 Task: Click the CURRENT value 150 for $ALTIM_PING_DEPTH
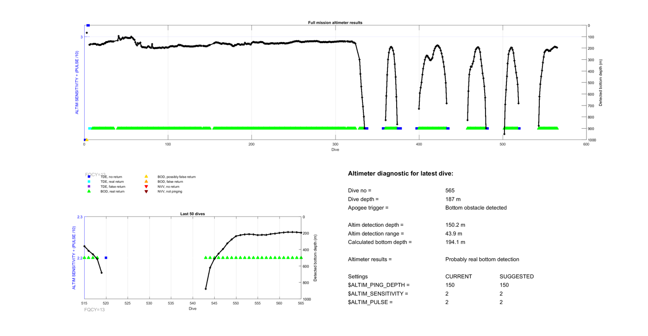(450, 285)
